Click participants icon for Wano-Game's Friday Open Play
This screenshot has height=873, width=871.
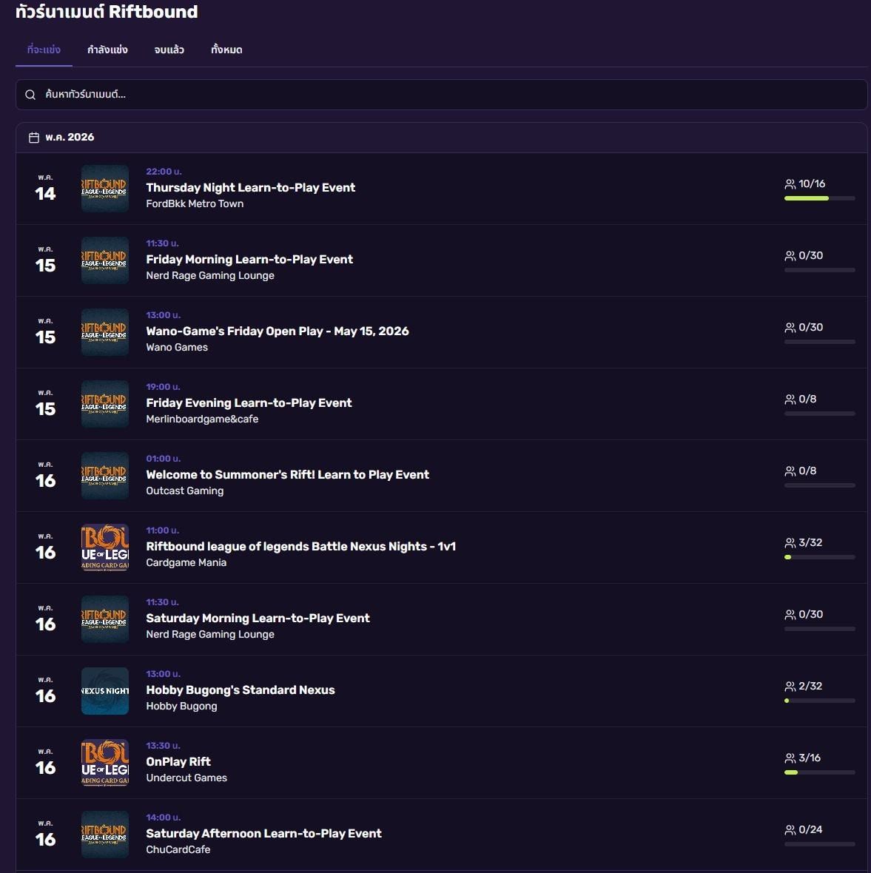tap(790, 327)
